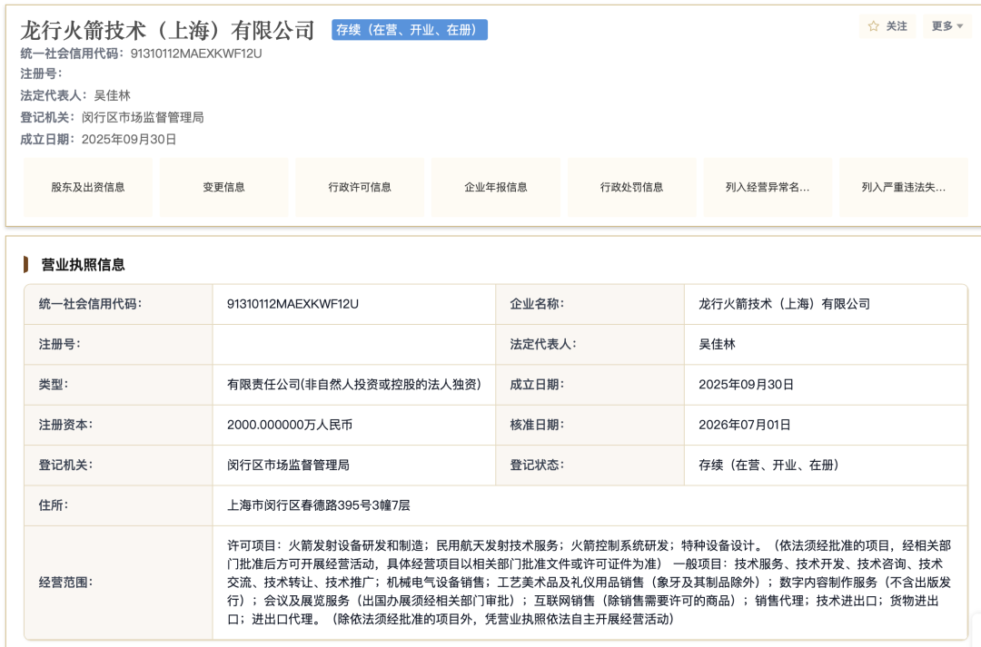Open the 更多 dropdown menu
The height and width of the screenshot is (647, 981).
pyautogui.click(x=947, y=26)
